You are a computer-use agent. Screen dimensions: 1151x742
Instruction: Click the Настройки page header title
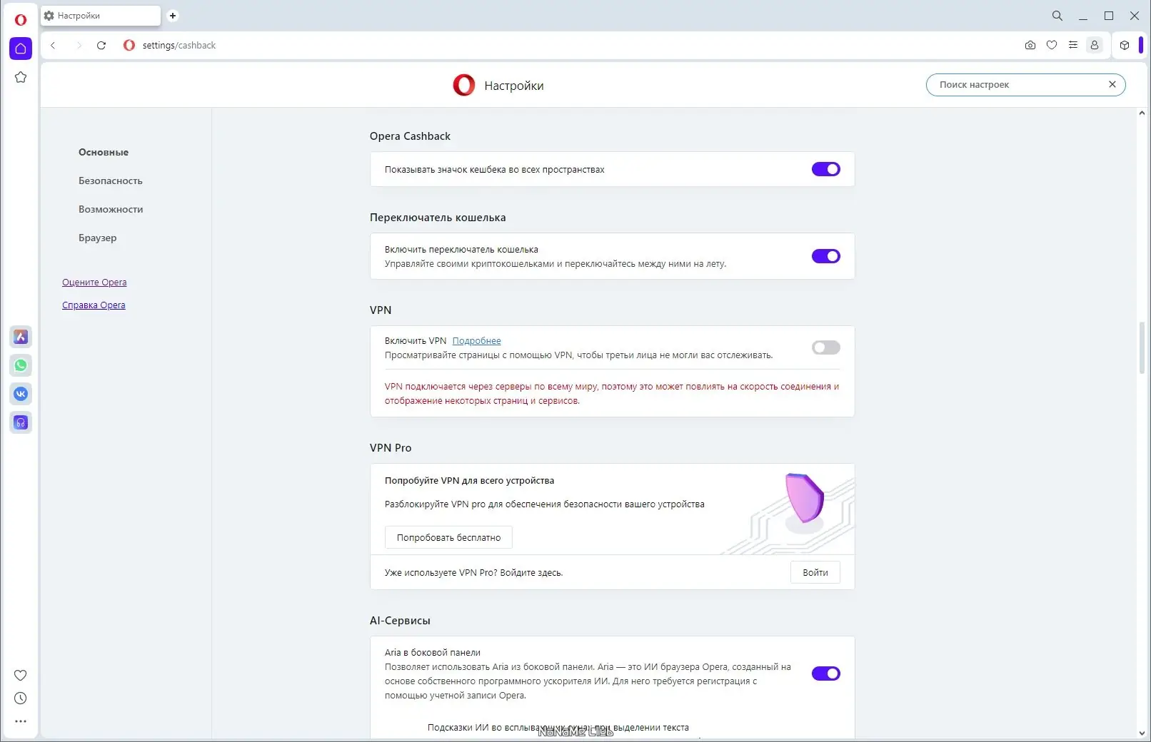click(x=514, y=86)
